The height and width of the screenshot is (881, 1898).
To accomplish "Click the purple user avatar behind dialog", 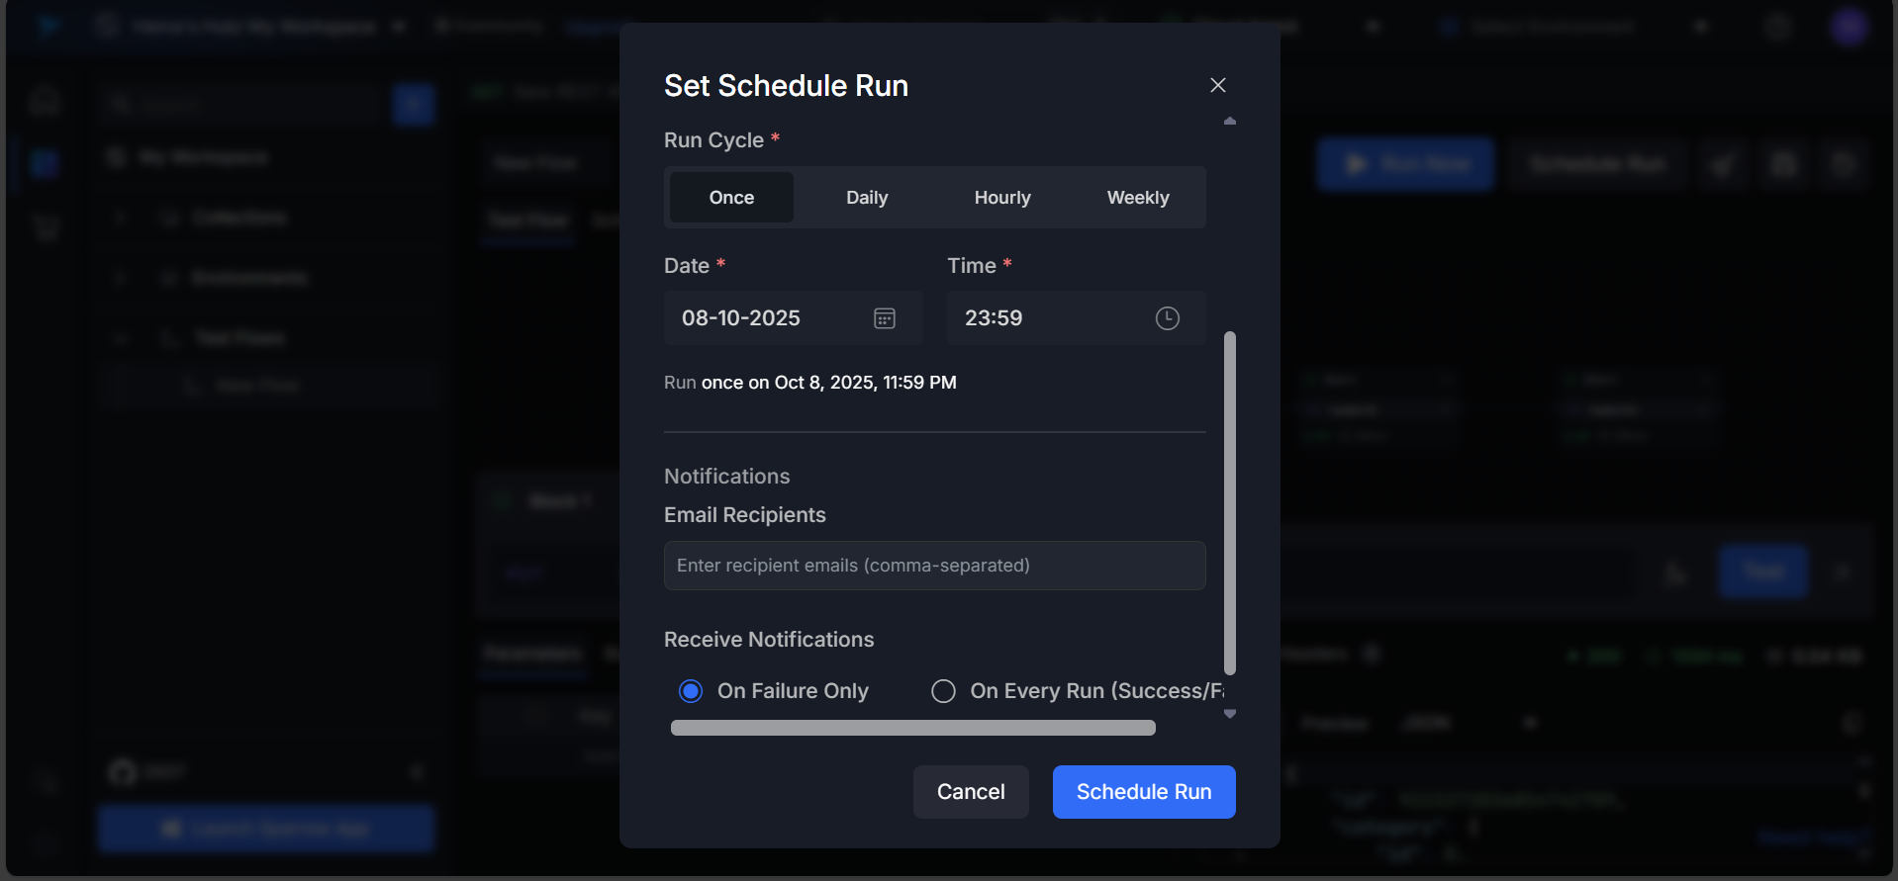I will click(x=1848, y=27).
